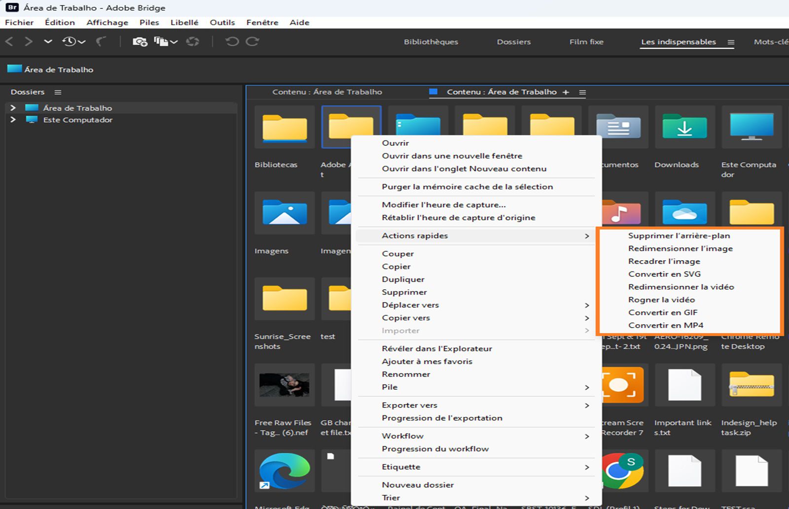This screenshot has width=789, height=509.
Task: Select the Chrome profile shortcut icon
Action: click(622, 471)
